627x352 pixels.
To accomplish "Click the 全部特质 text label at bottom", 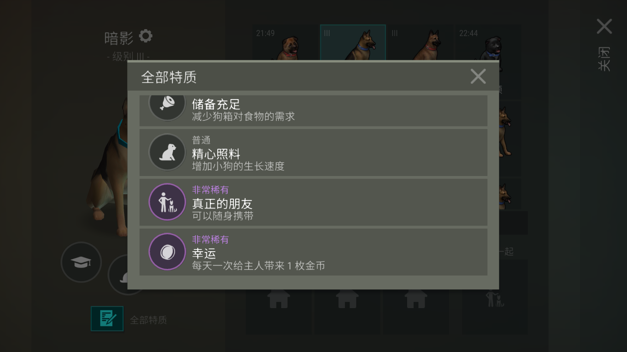I will coord(148,320).
